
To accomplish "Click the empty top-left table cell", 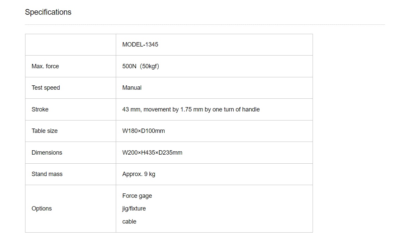I will (x=71, y=45).
